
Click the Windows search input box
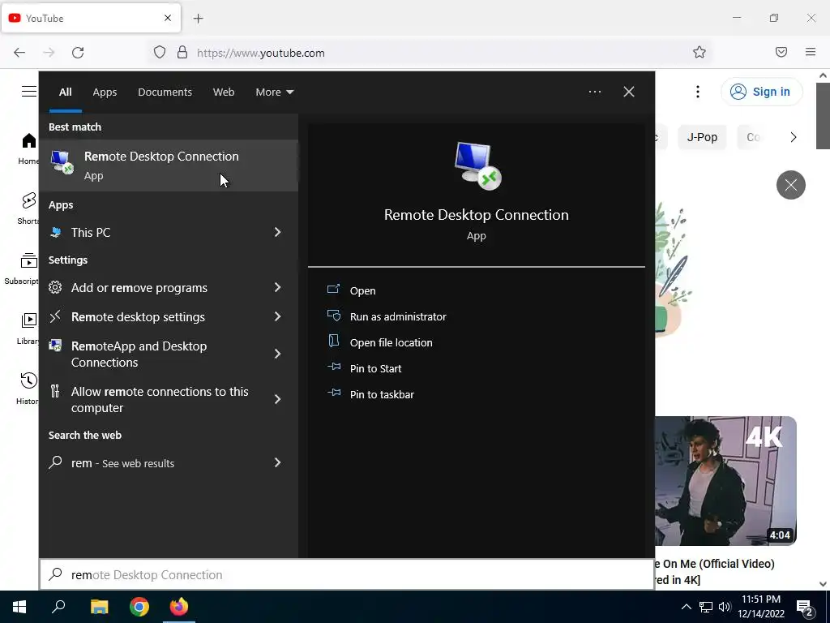[347, 575]
